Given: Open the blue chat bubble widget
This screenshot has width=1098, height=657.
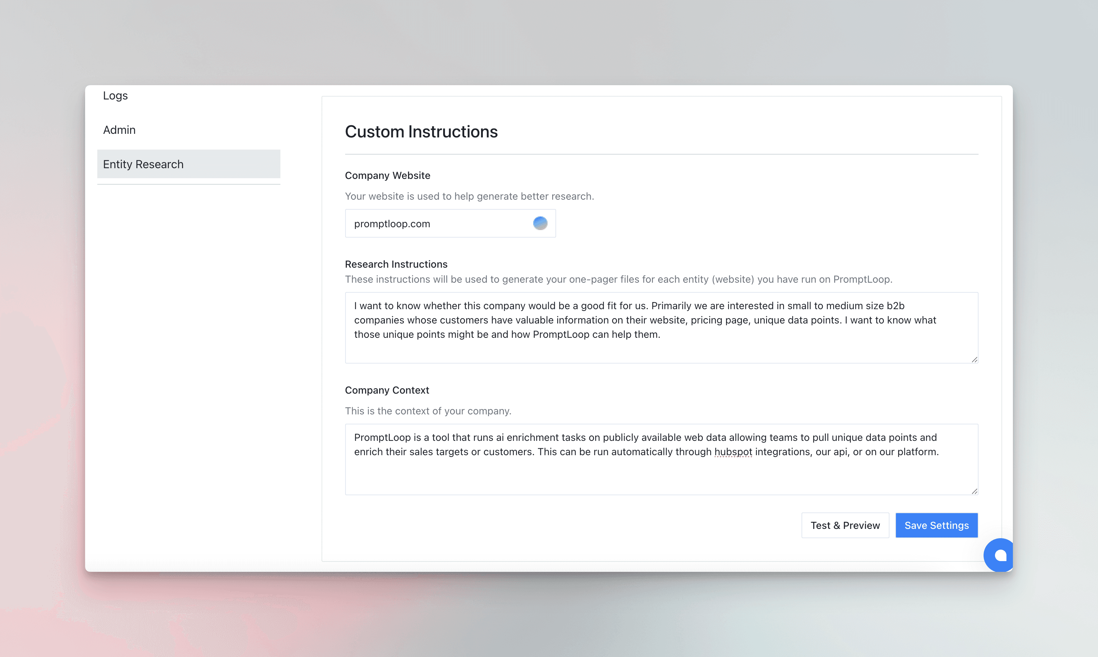Looking at the screenshot, I should pos(999,555).
